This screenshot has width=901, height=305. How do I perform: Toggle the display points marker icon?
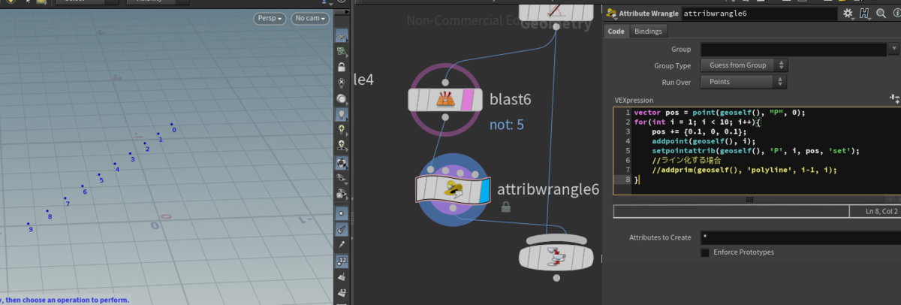tap(342, 213)
